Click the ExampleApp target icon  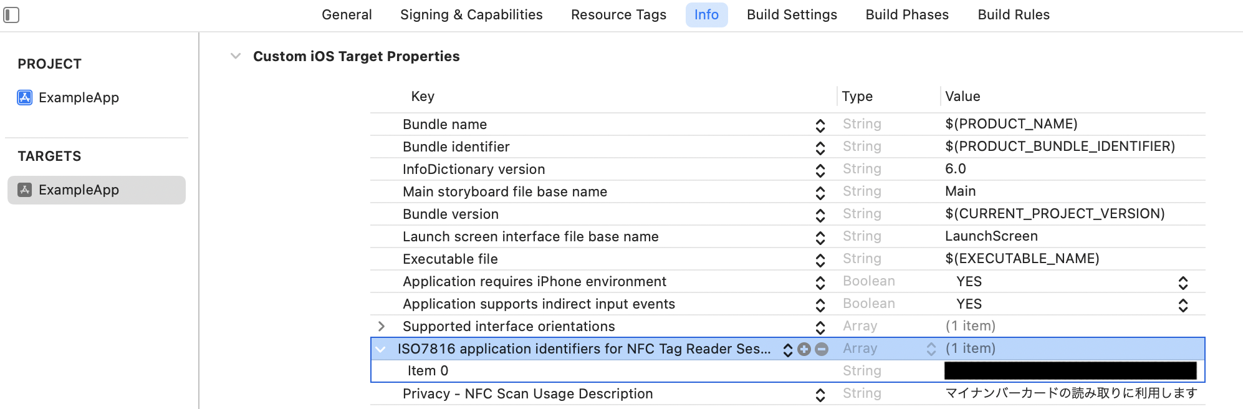pyautogui.click(x=25, y=190)
